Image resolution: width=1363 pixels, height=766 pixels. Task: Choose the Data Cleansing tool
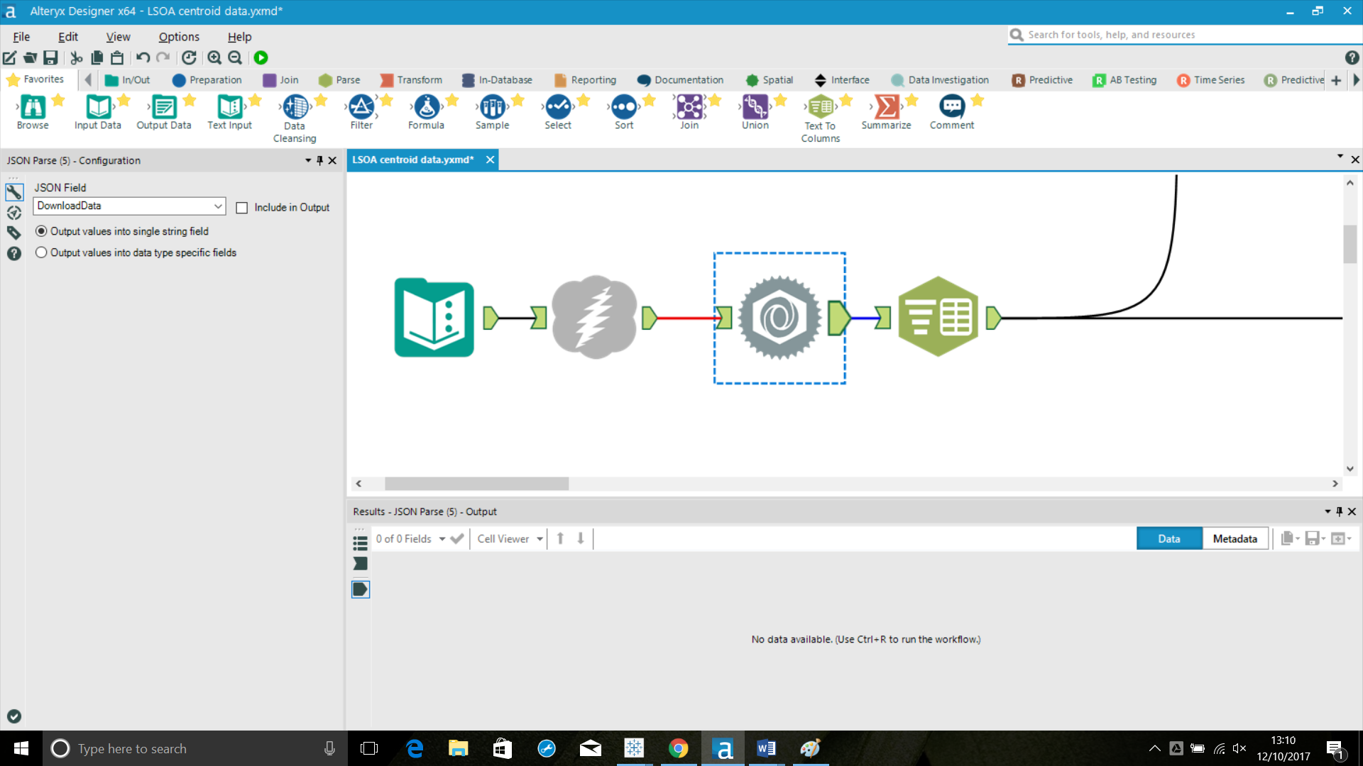pyautogui.click(x=295, y=118)
